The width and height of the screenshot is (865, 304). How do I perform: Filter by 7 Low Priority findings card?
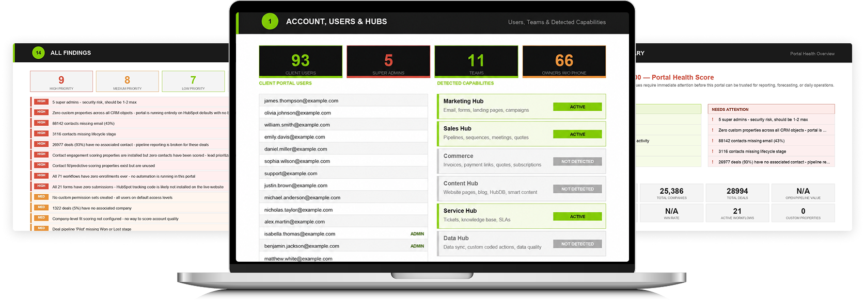pyautogui.click(x=193, y=81)
